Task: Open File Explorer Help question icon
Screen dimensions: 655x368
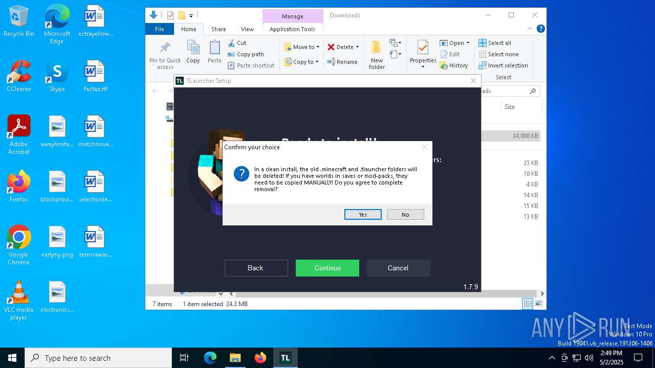Action: click(x=540, y=29)
